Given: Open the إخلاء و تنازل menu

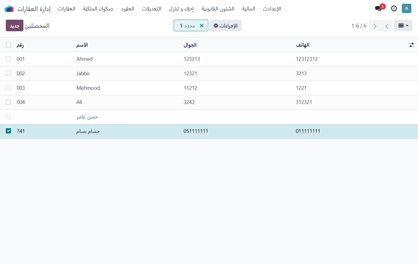Looking at the screenshot, I should (x=181, y=9).
